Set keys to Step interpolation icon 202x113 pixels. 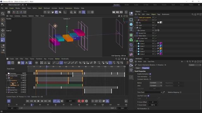click(x=57, y=63)
